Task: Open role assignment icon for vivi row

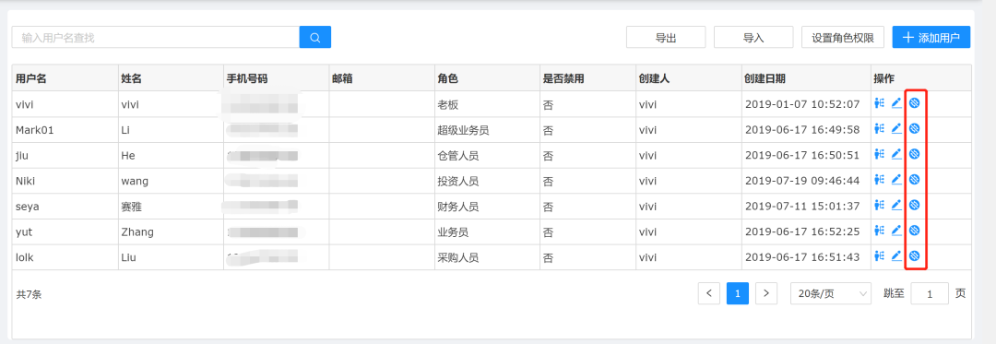Action: (x=880, y=103)
